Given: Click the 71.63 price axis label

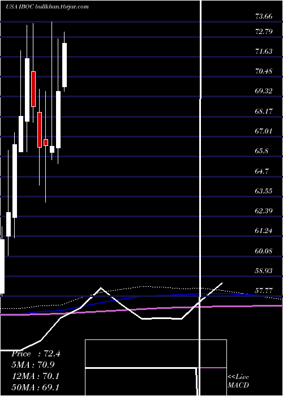Looking at the screenshot, I should (x=264, y=51).
